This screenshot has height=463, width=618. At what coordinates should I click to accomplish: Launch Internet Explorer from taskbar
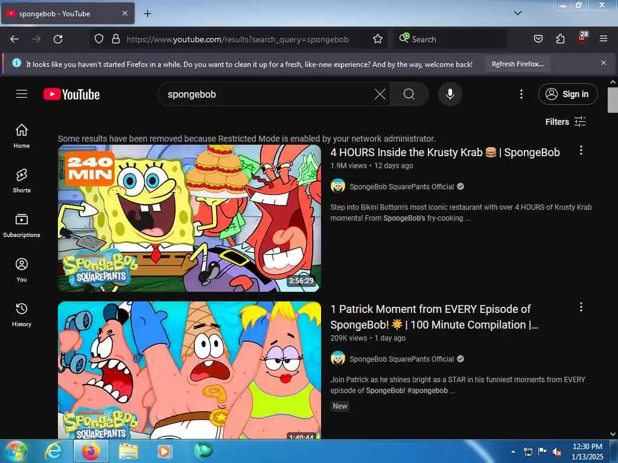(x=53, y=451)
